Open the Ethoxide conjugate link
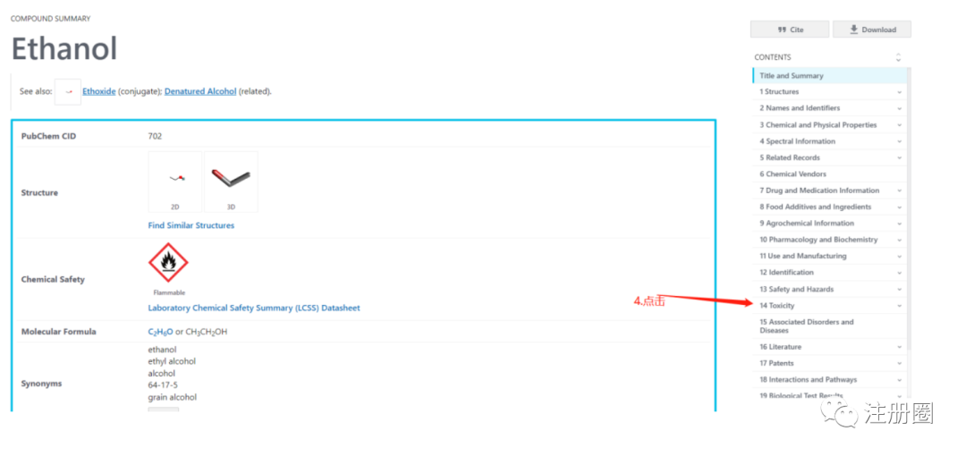 point(98,91)
